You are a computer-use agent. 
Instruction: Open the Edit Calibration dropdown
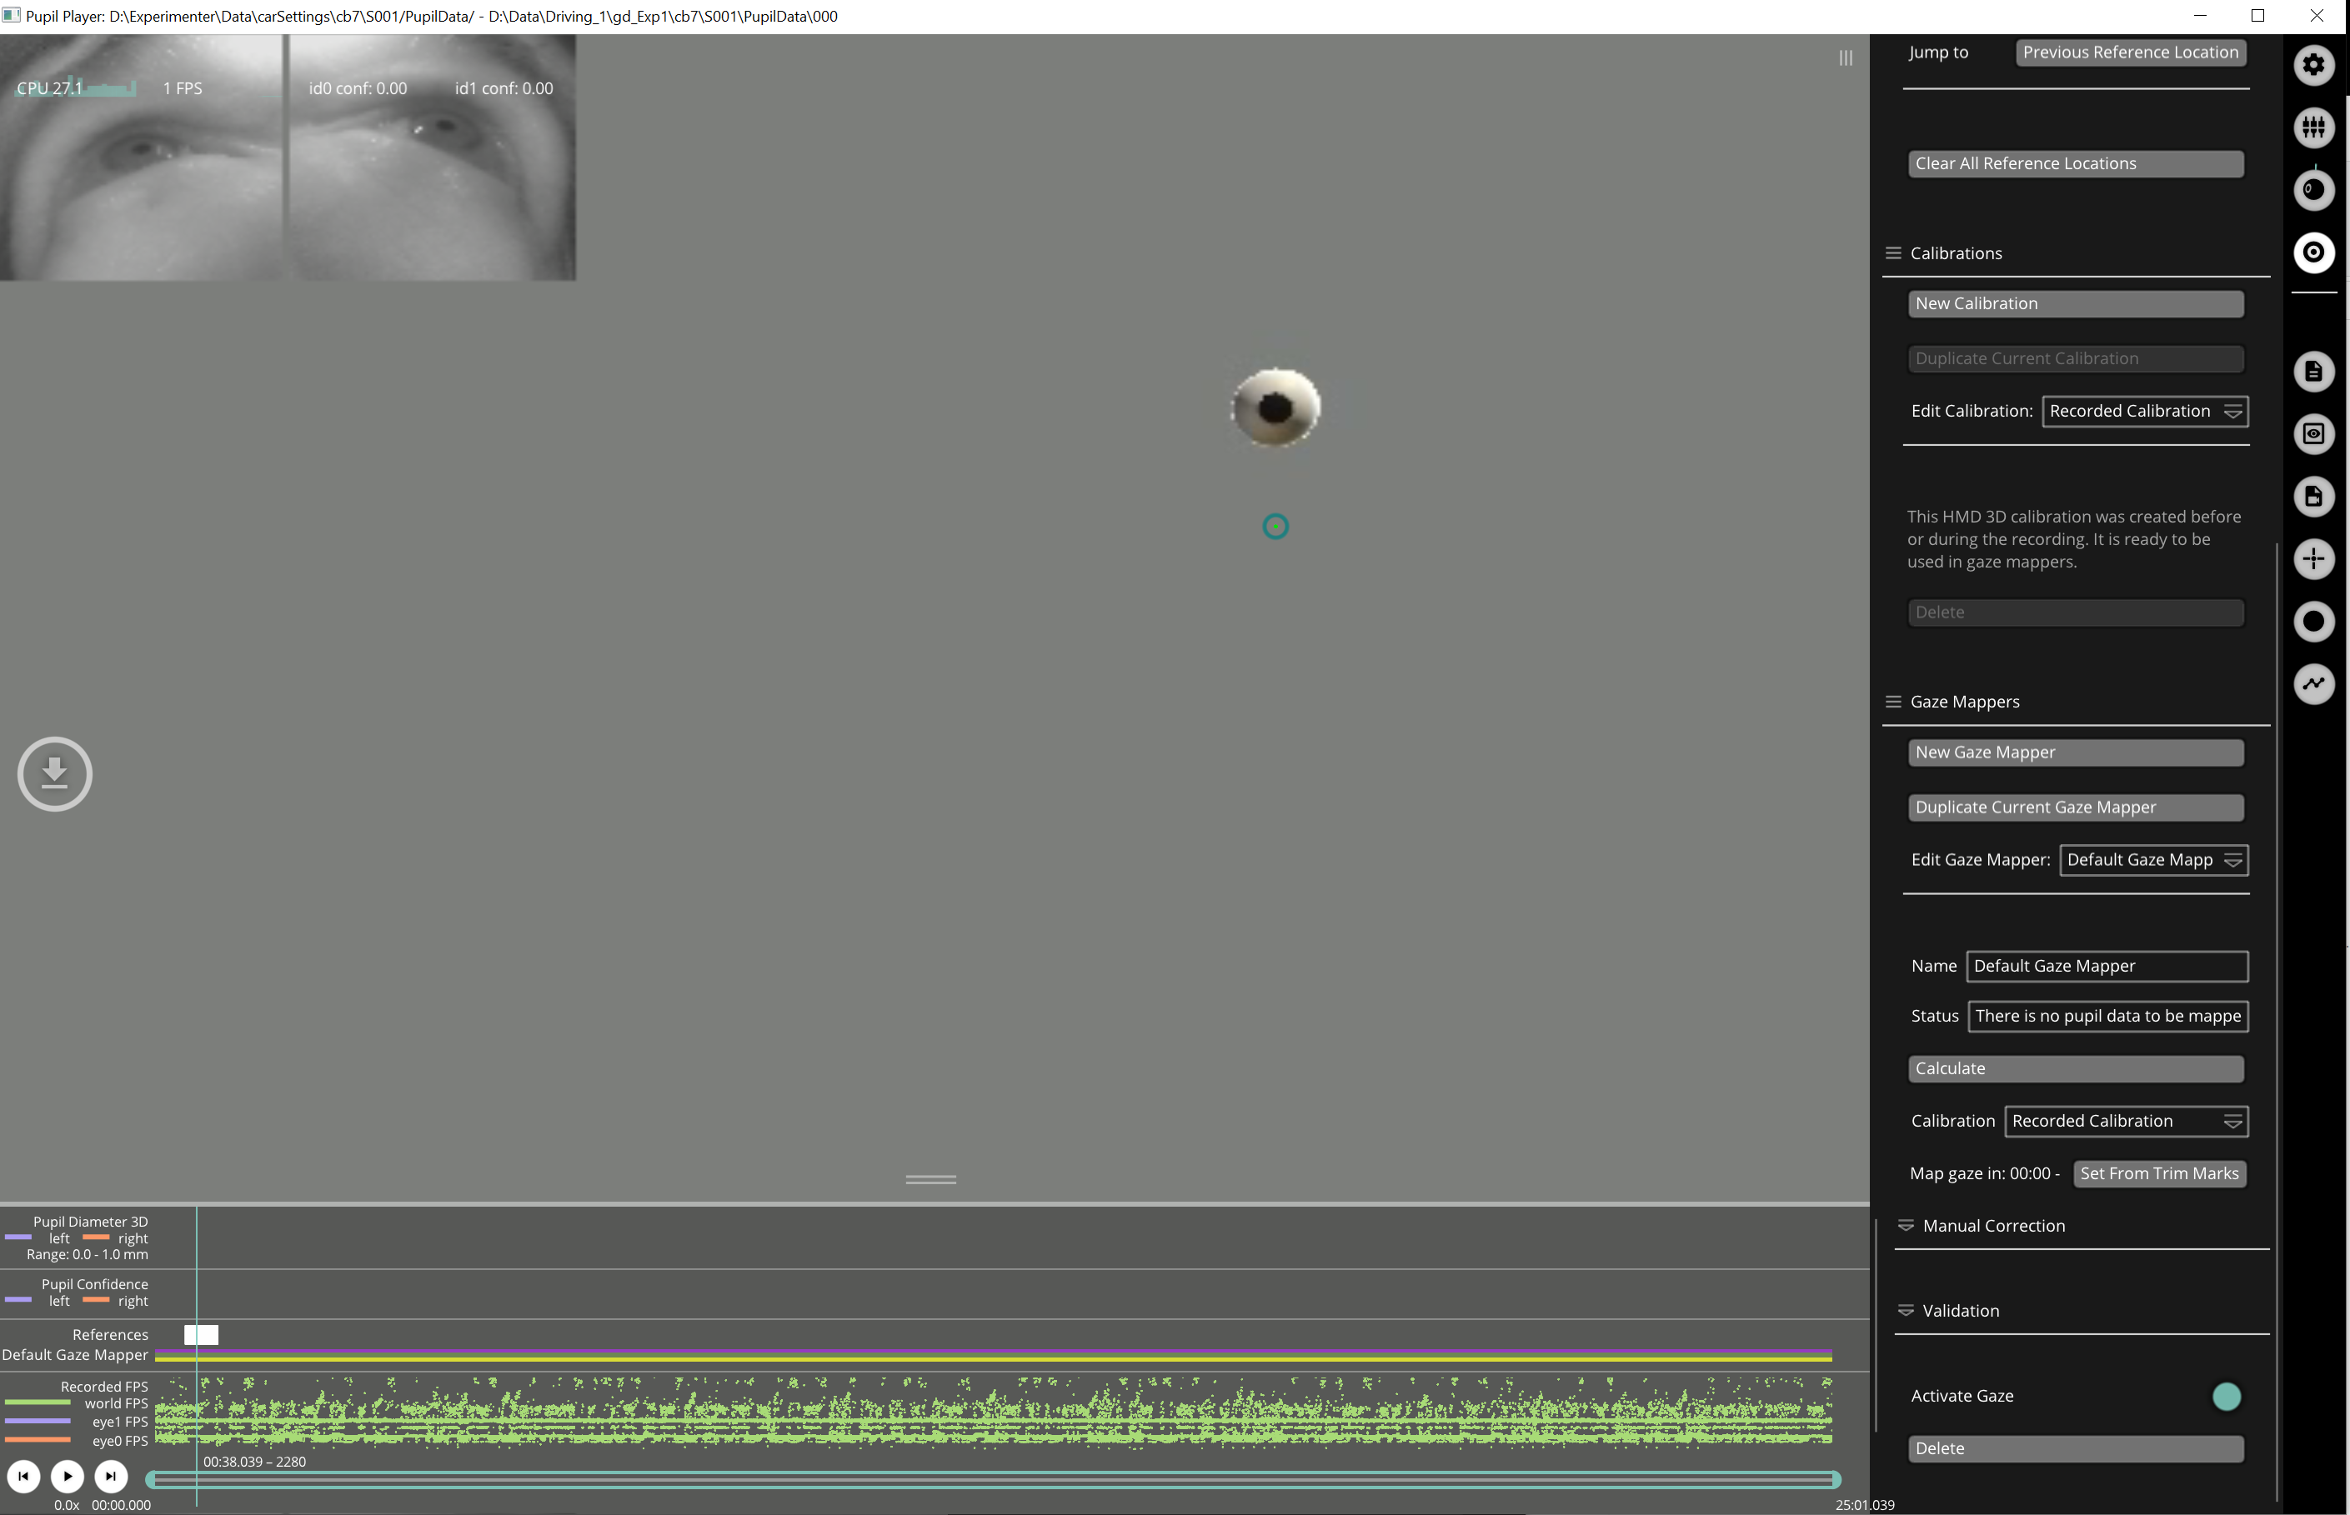coord(2144,411)
